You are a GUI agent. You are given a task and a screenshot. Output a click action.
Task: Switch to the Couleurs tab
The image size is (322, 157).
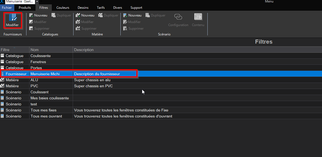[63, 8]
